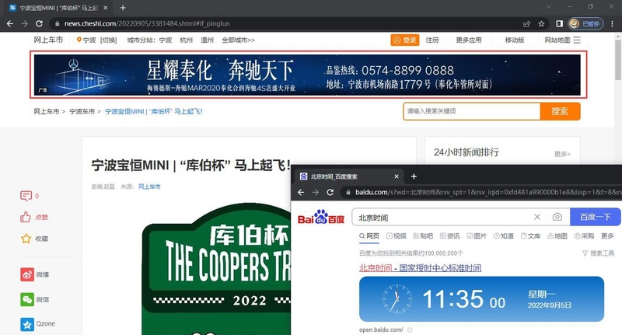Close the 宁波宝恒MINI tab
This screenshot has height=335, width=622.
(106, 8)
